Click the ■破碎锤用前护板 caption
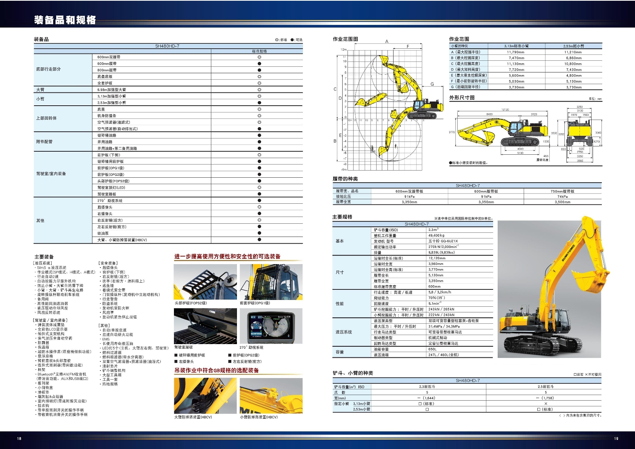 point(190,355)
